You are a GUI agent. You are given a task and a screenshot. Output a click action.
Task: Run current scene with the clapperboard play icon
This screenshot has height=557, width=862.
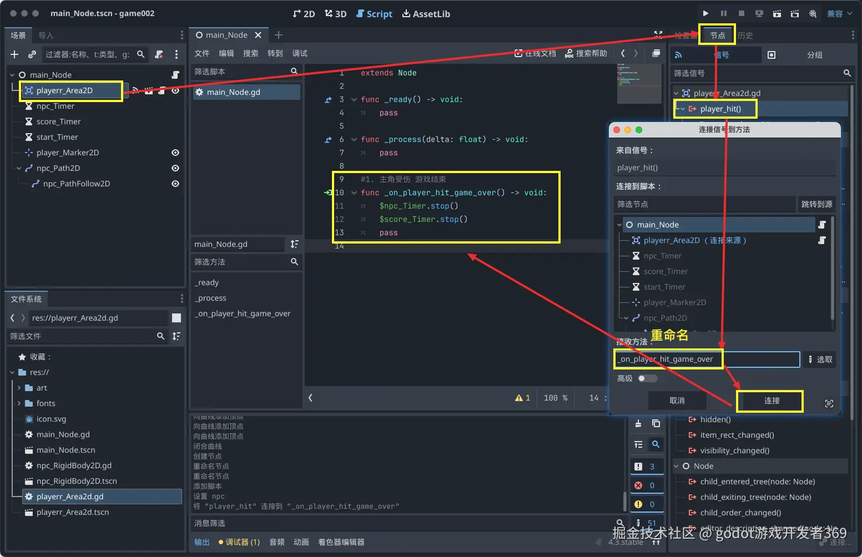coord(777,13)
